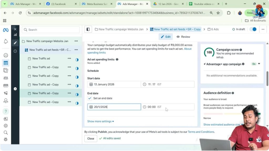Click the history clock icon in dark panel
Image resolution: width=269 pixels, height=151 pixels.
click(15, 51)
